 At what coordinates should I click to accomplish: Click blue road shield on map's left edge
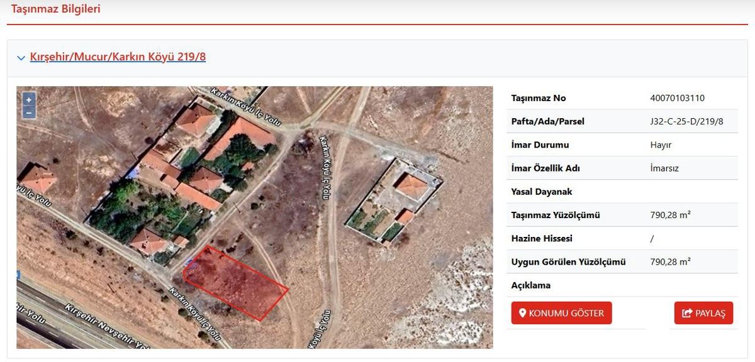[18, 275]
